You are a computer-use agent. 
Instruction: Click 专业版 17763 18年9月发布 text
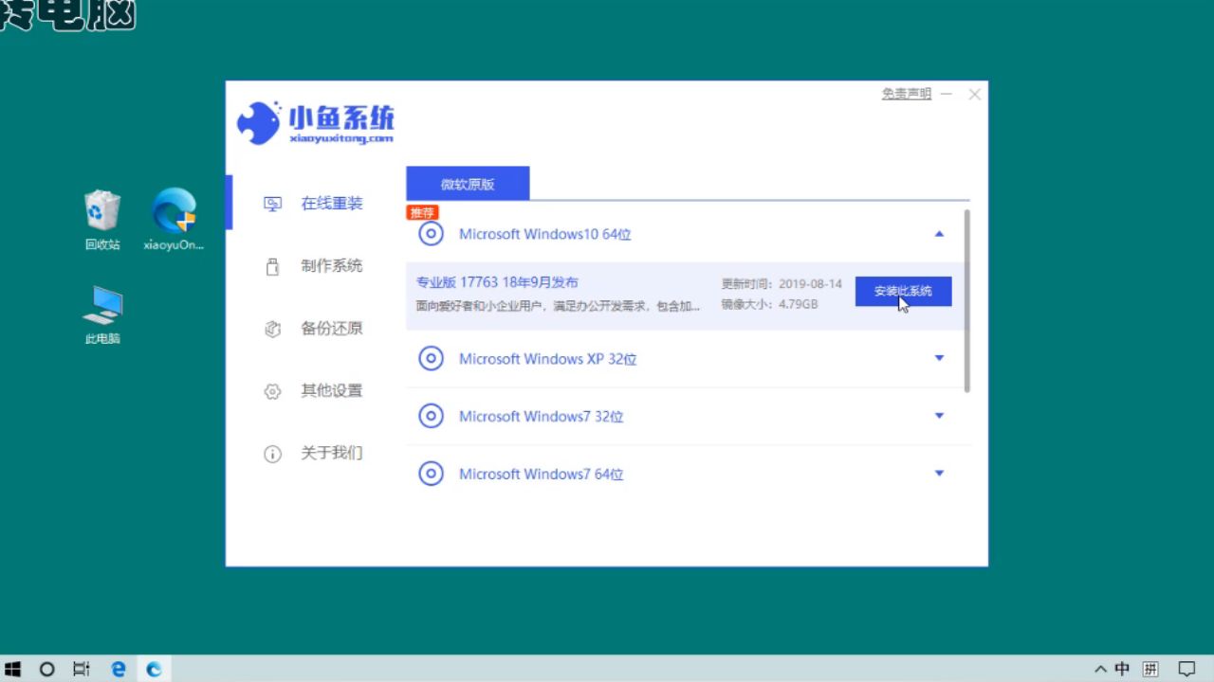tap(497, 282)
